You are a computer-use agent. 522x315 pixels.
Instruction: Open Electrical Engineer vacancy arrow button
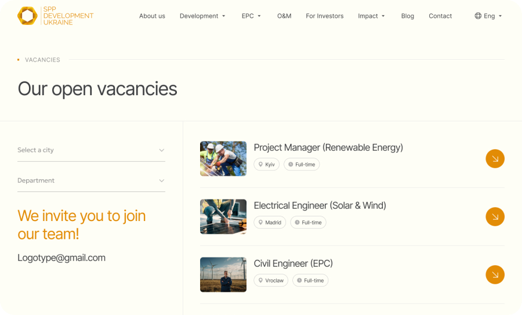495,217
